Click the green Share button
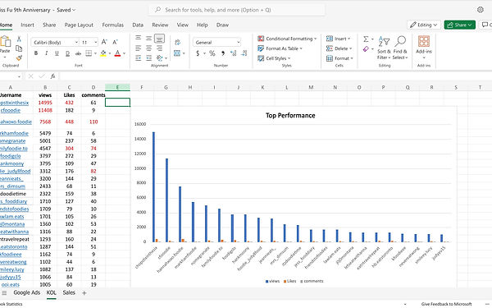 (x=459, y=25)
